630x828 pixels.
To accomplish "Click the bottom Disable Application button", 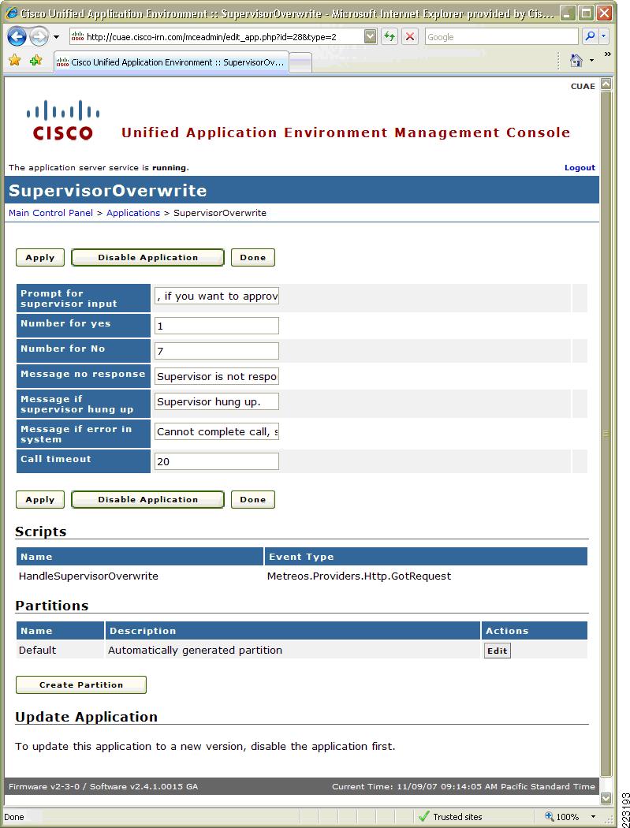I will coord(148,499).
